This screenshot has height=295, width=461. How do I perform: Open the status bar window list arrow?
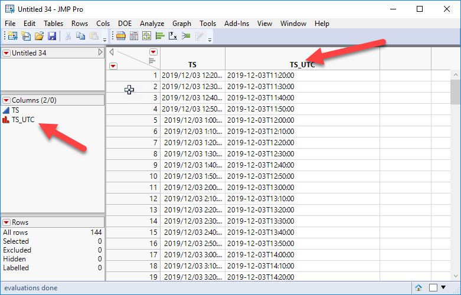click(x=443, y=287)
